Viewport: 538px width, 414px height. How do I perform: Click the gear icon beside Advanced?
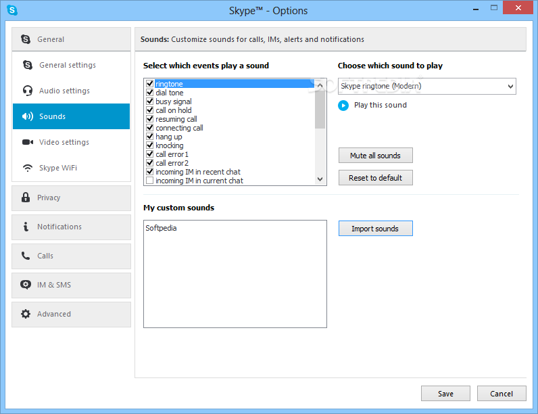click(26, 314)
